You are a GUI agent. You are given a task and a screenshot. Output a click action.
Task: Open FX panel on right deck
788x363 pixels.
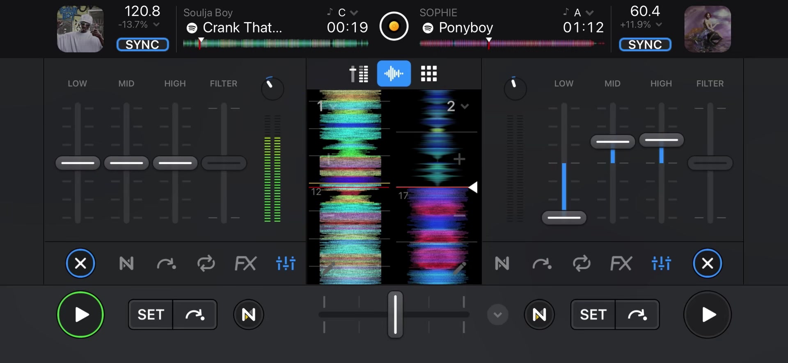tap(621, 263)
